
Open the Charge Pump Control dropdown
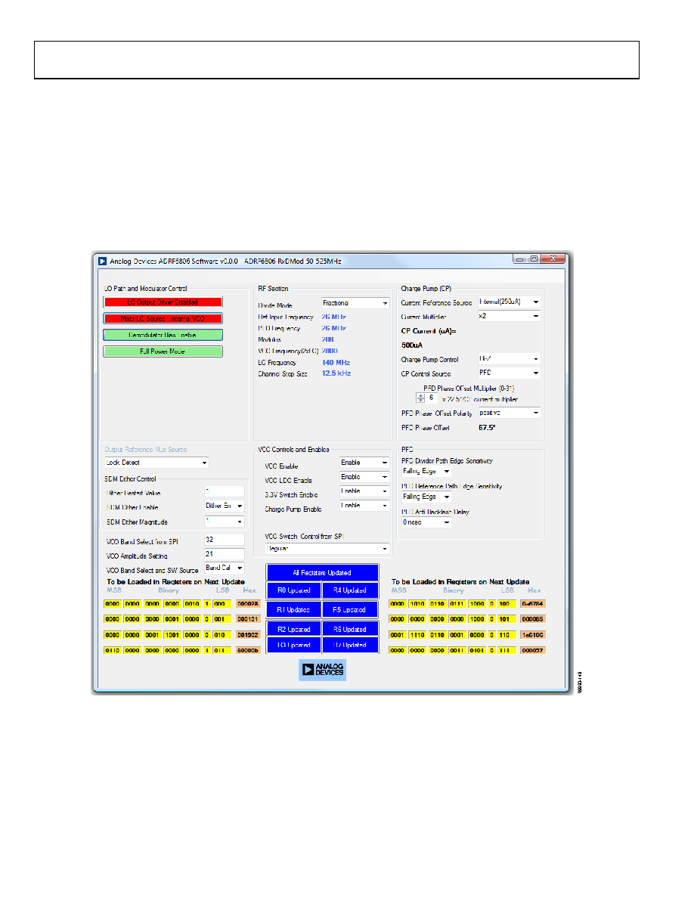click(x=509, y=359)
